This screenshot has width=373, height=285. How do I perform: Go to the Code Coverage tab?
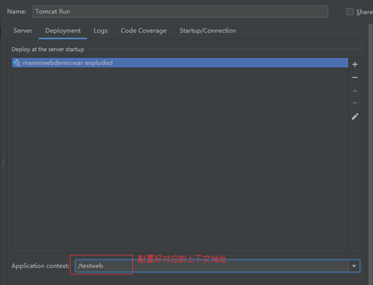pos(143,30)
